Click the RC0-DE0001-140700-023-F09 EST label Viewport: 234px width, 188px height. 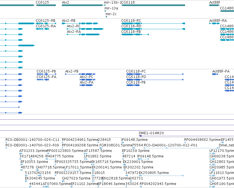click(32, 145)
